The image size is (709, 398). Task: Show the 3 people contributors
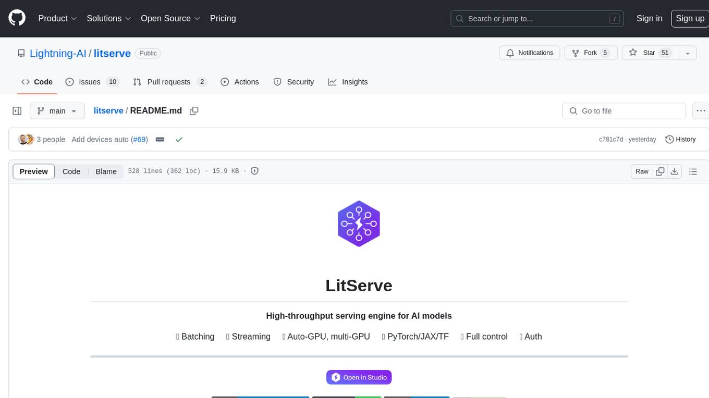pos(51,140)
